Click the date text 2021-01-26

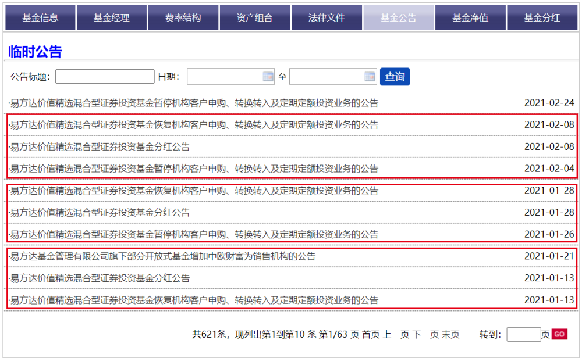point(549,234)
